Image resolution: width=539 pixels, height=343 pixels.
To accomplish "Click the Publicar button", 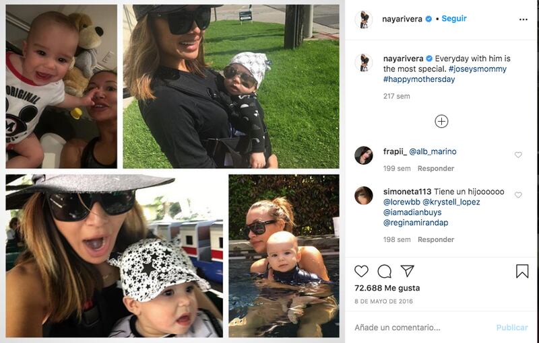I will click(x=512, y=328).
